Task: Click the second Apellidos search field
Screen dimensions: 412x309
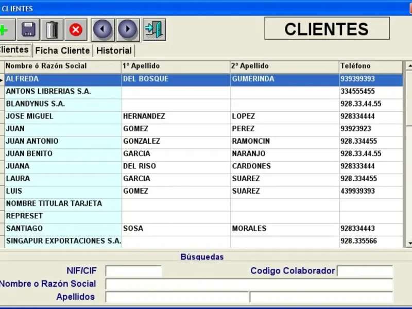Action: 321,297
